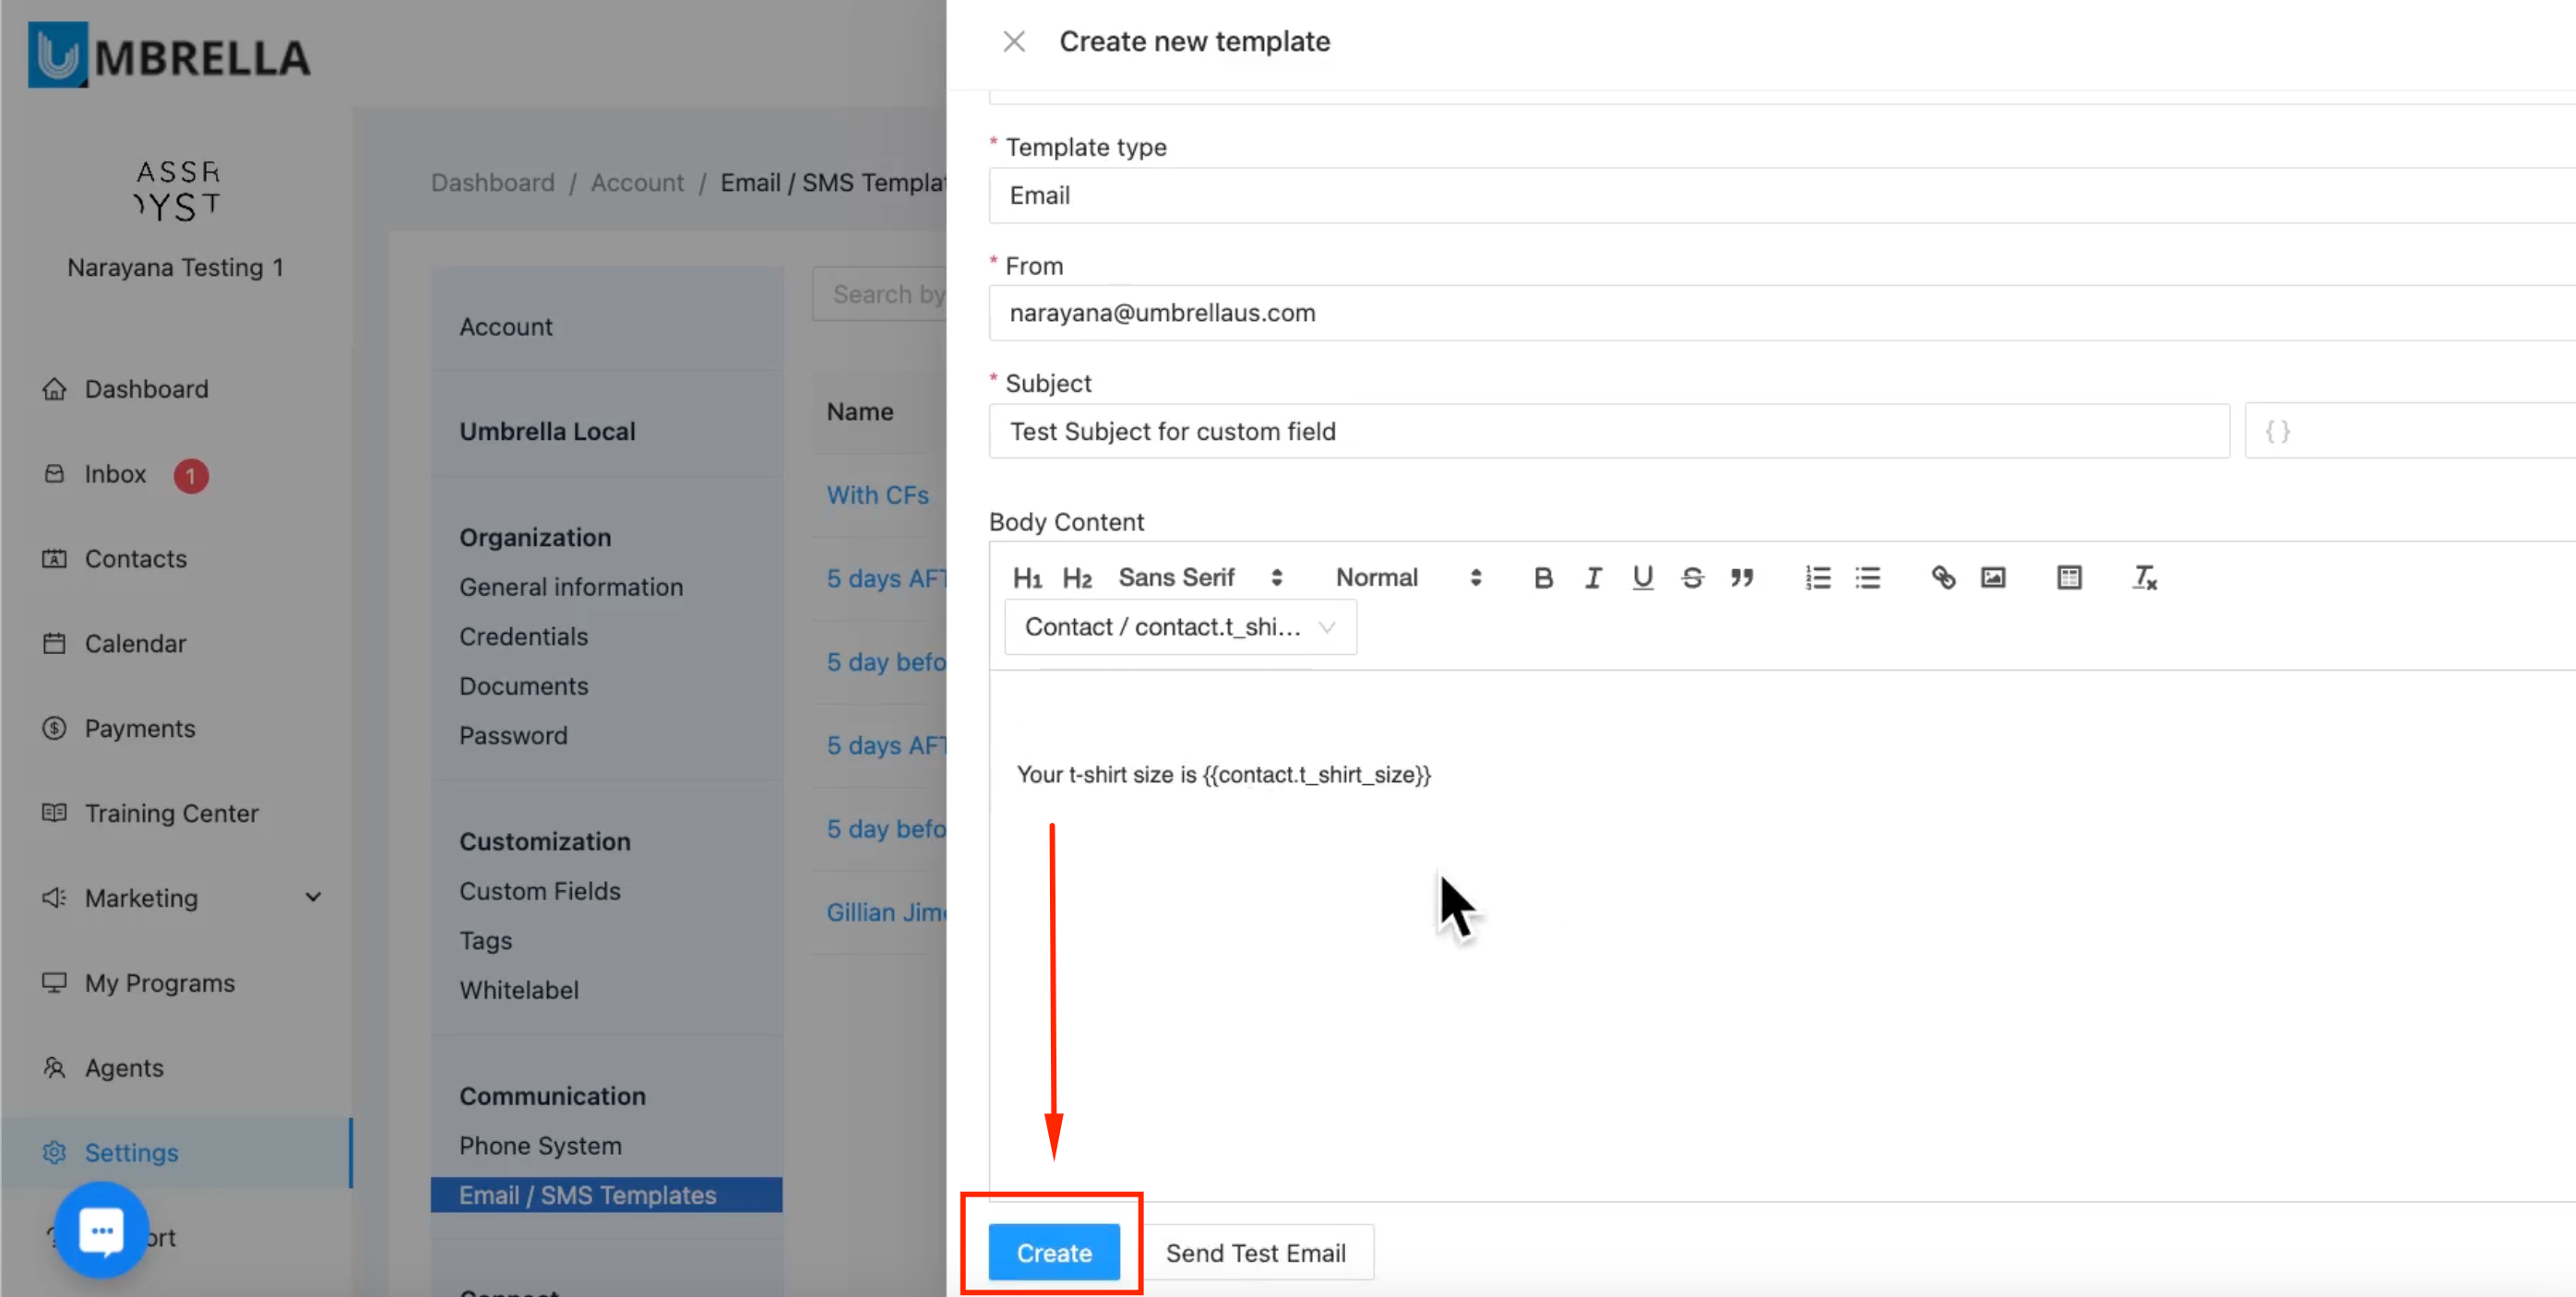The image size is (2576, 1297).
Task: Toggle strikethrough text formatting
Action: pos(1692,578)
